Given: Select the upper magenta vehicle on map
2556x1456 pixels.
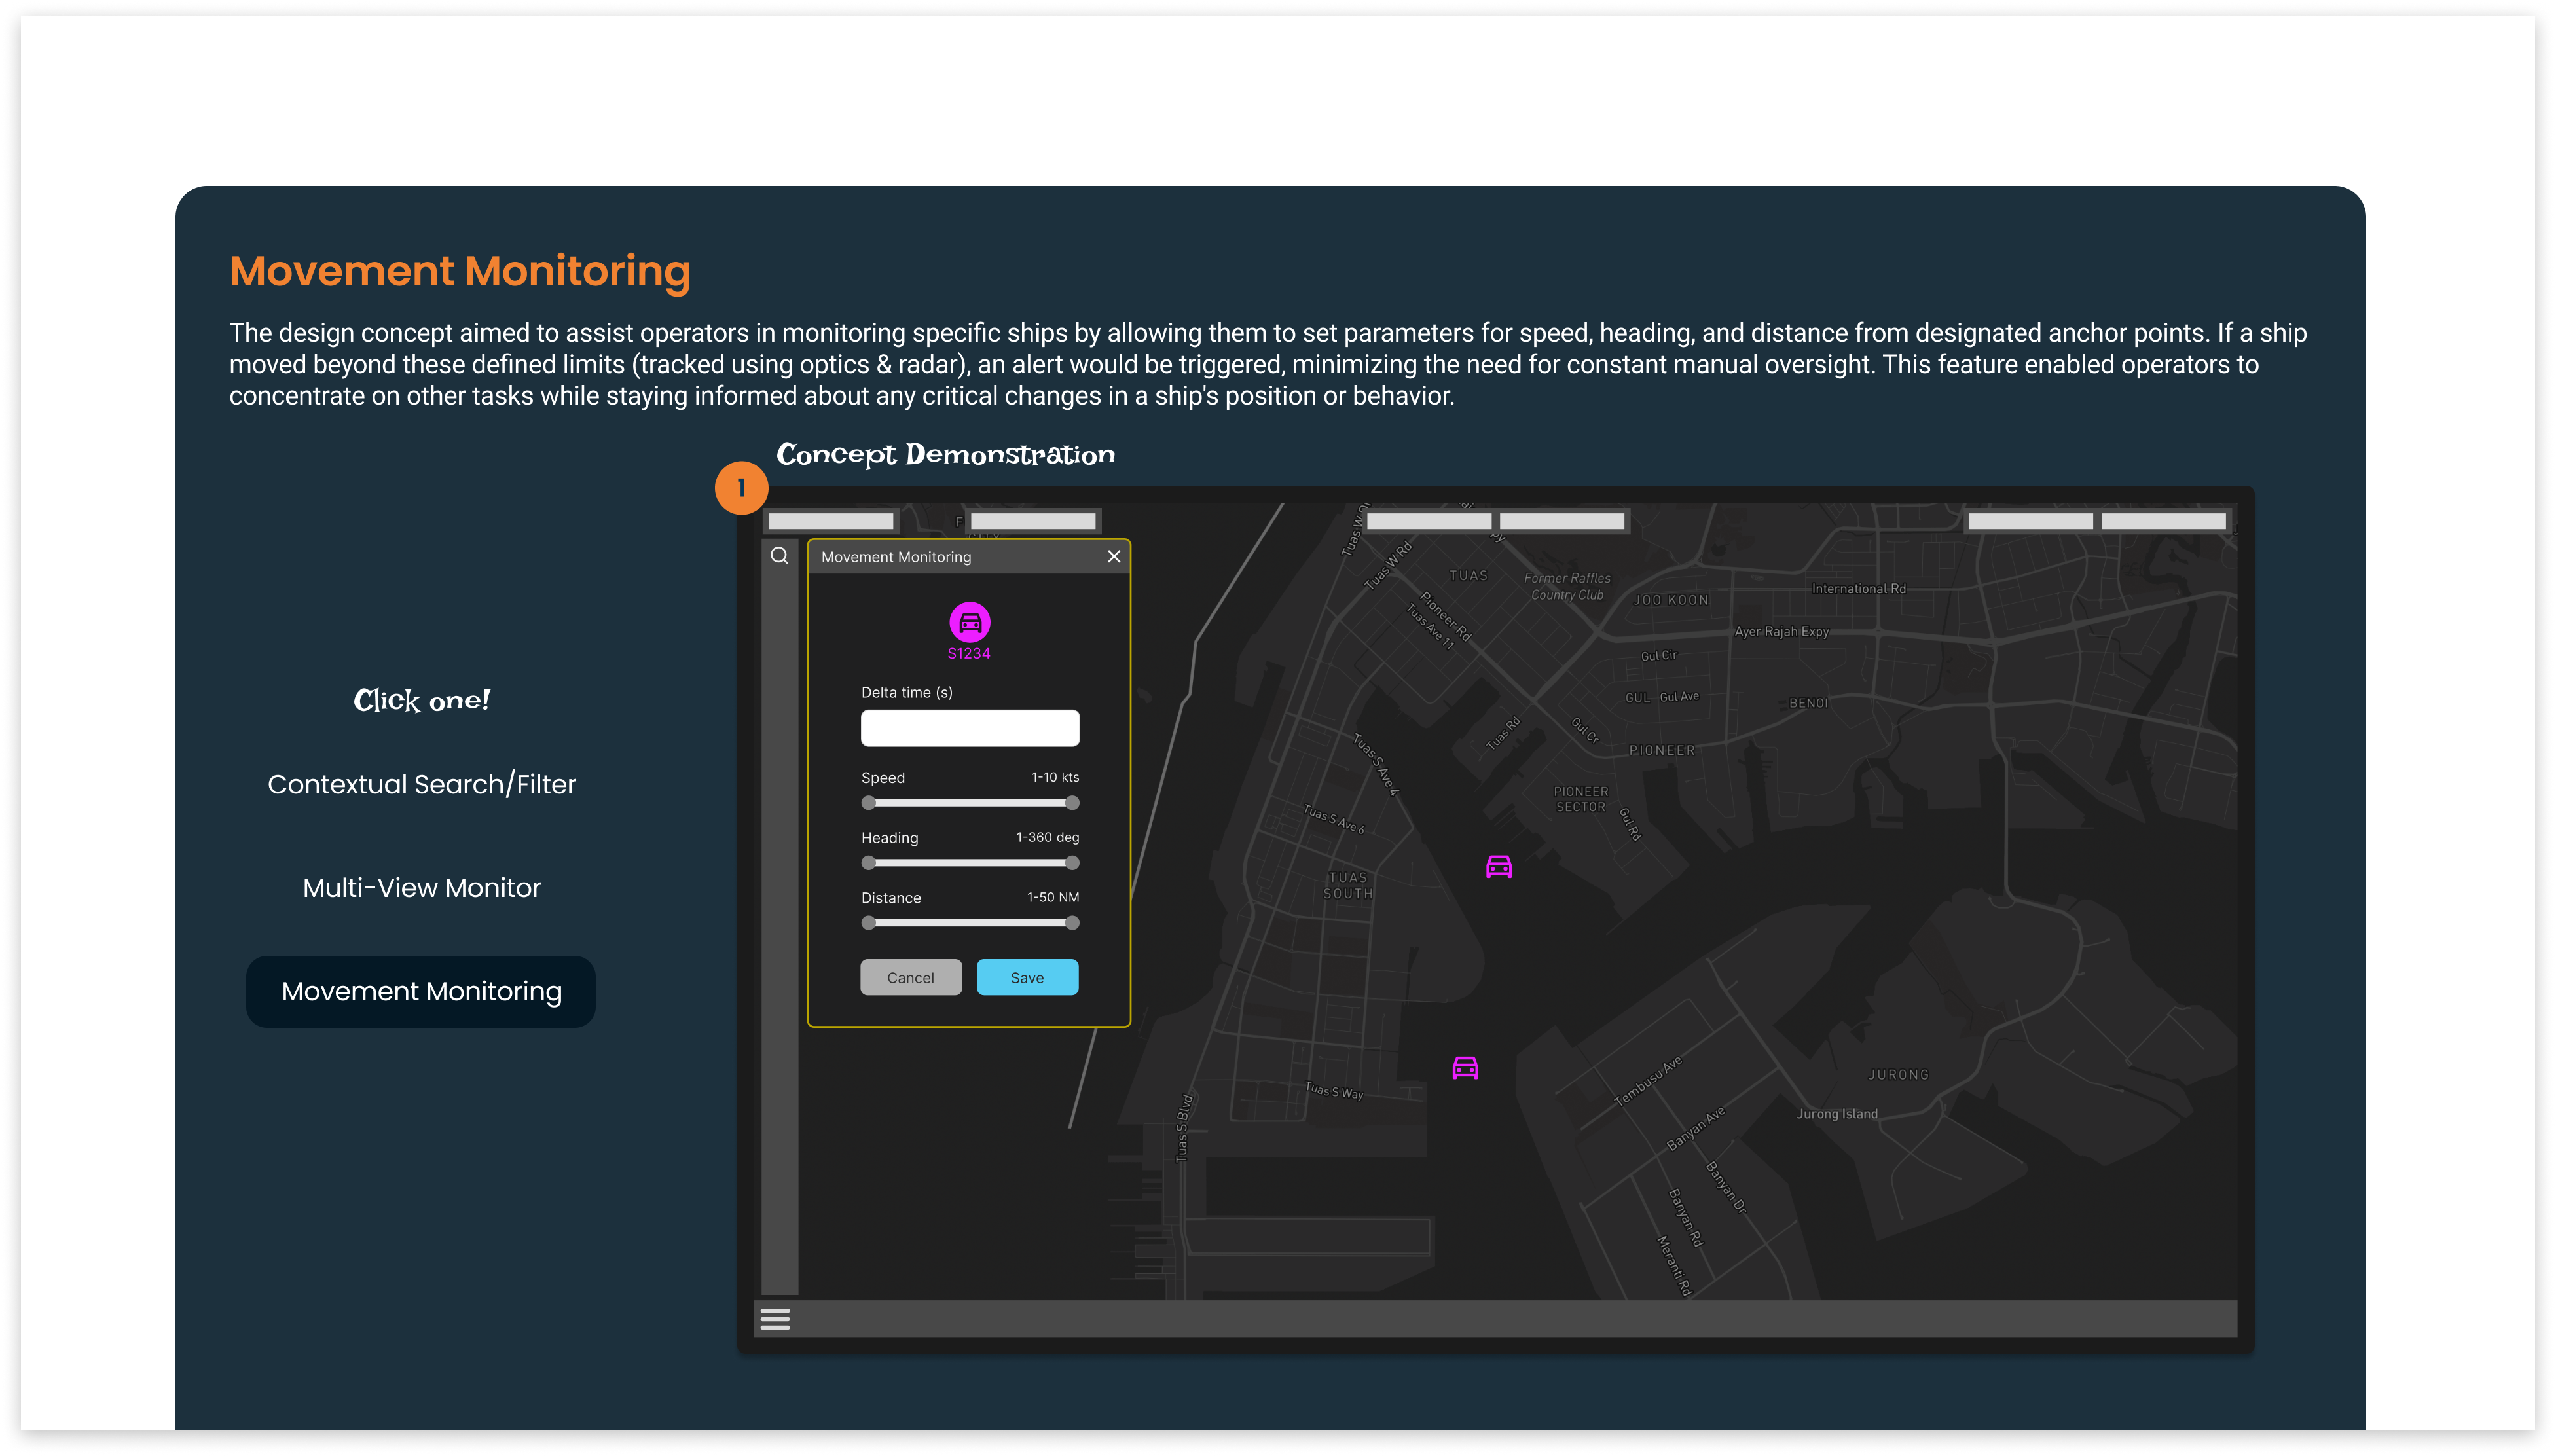Looking at the screenshot, I should 1498,867.
